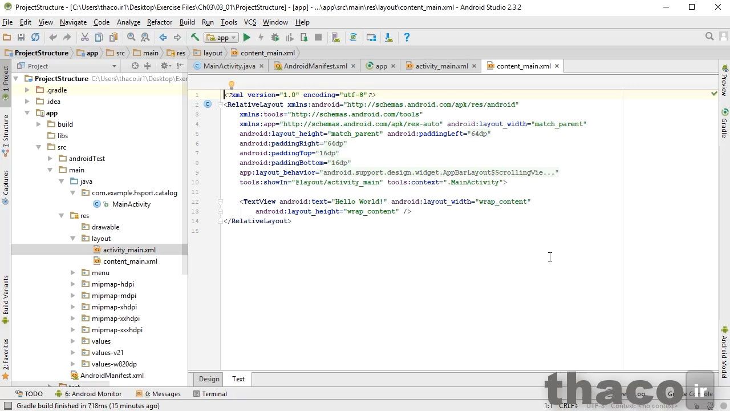Click the Collapse All icon in Project panel
This screenshot has height=411, width=730.
click(x=148, y=66)
